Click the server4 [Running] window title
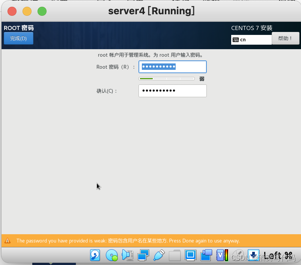This screenshot has width=301, height=265. click(152, 11)
